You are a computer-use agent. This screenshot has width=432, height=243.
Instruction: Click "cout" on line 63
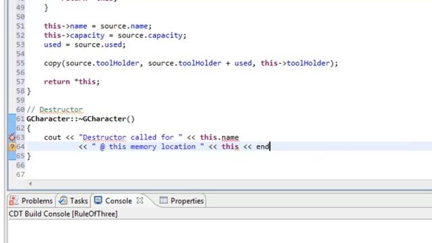[53, 137]
